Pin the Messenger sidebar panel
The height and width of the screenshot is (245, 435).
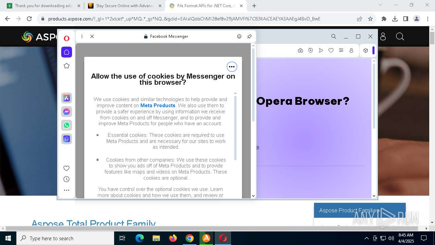[249, 36]
